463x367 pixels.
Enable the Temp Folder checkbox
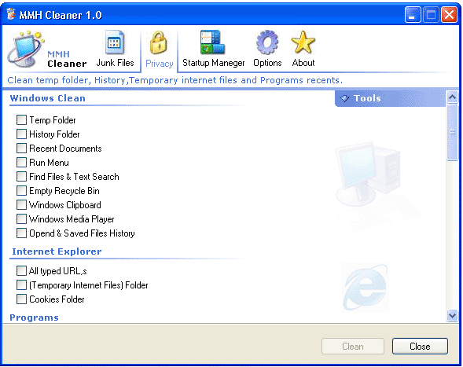pos(21,120)
